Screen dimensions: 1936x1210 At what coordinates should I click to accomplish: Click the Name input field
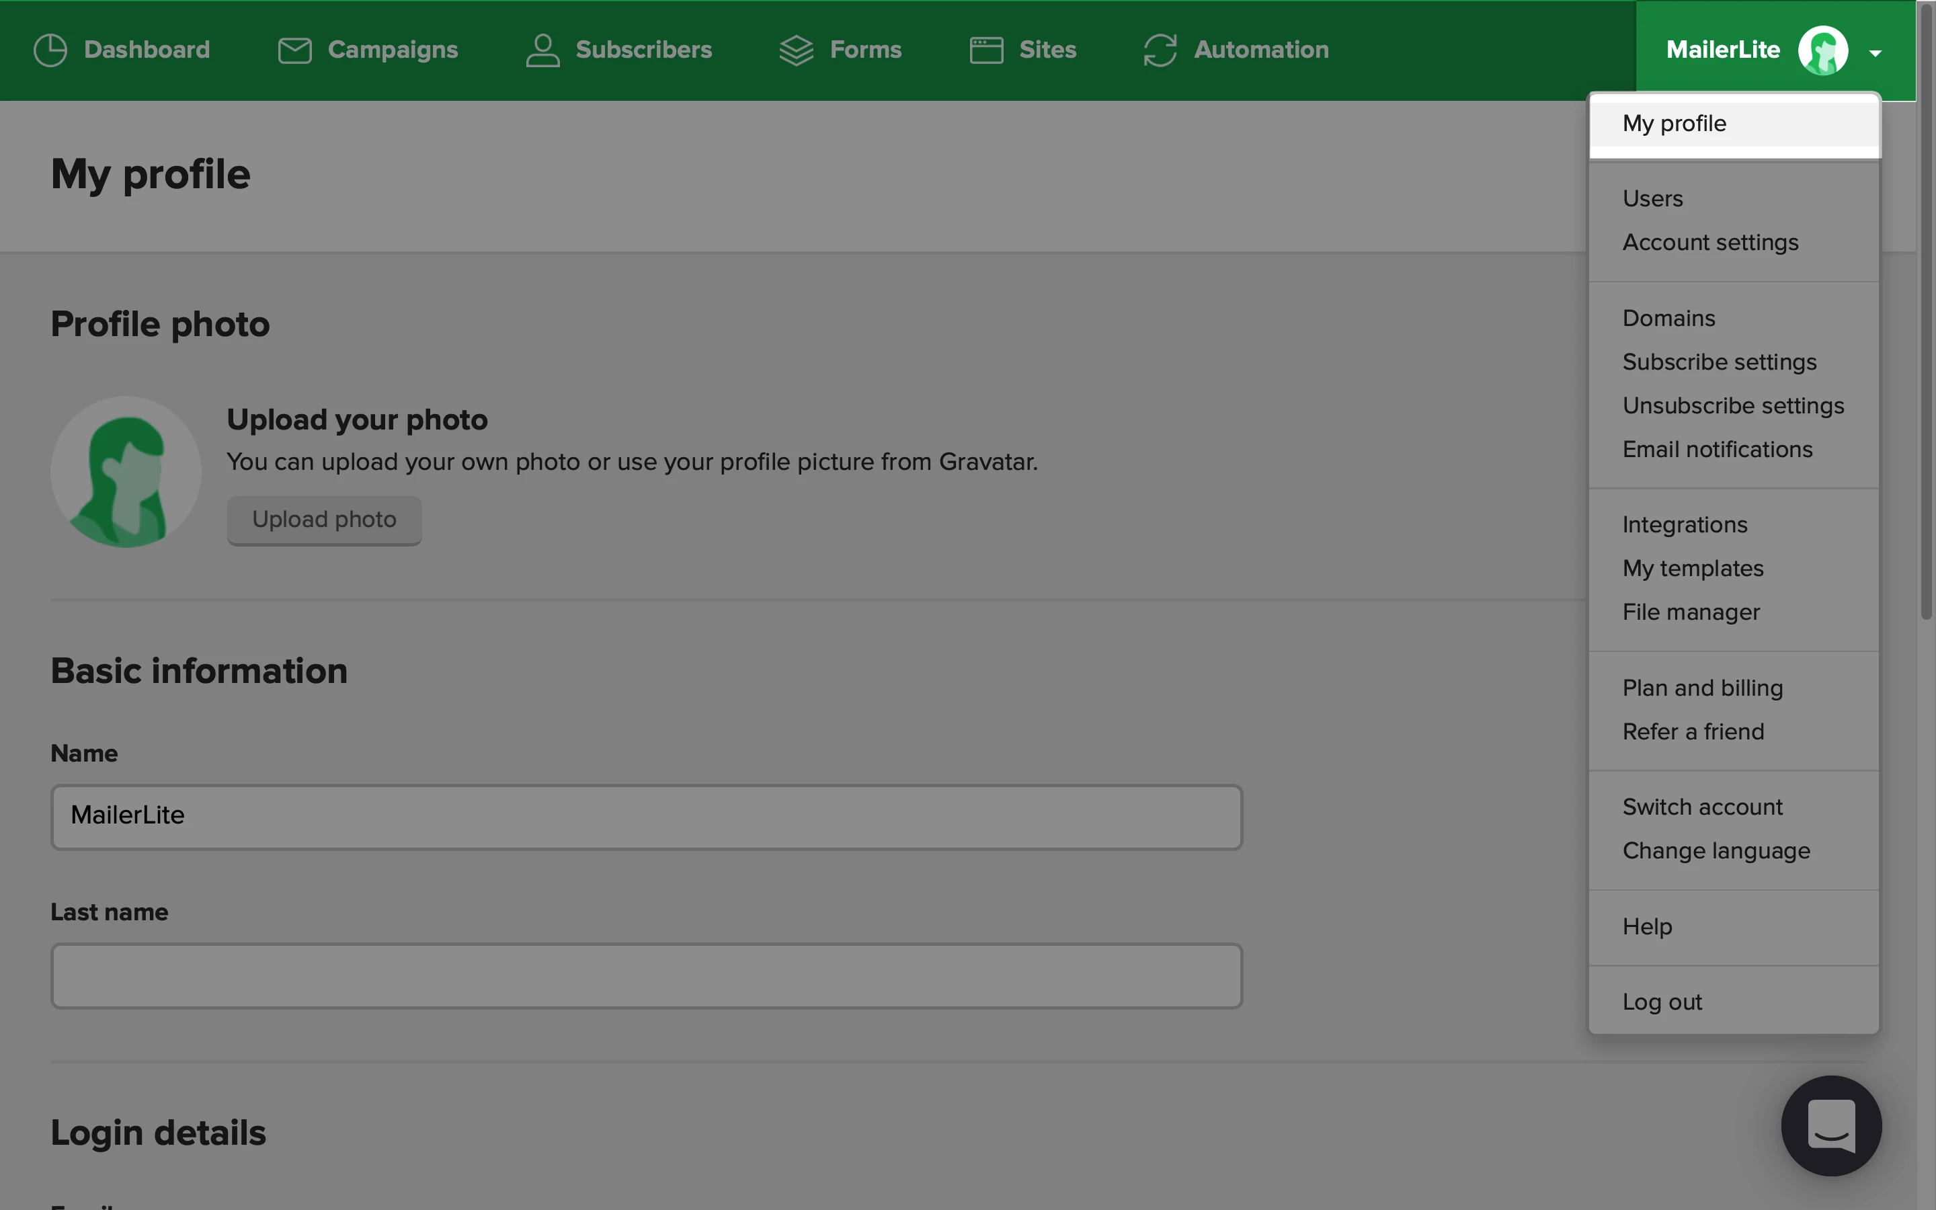tap(647, 817)
